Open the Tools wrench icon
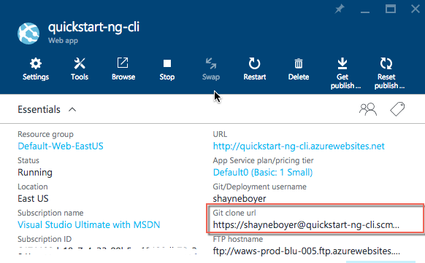425x263 pixels. point(80,64)
